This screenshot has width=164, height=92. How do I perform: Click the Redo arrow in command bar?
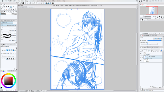click(x=28, y=3)
